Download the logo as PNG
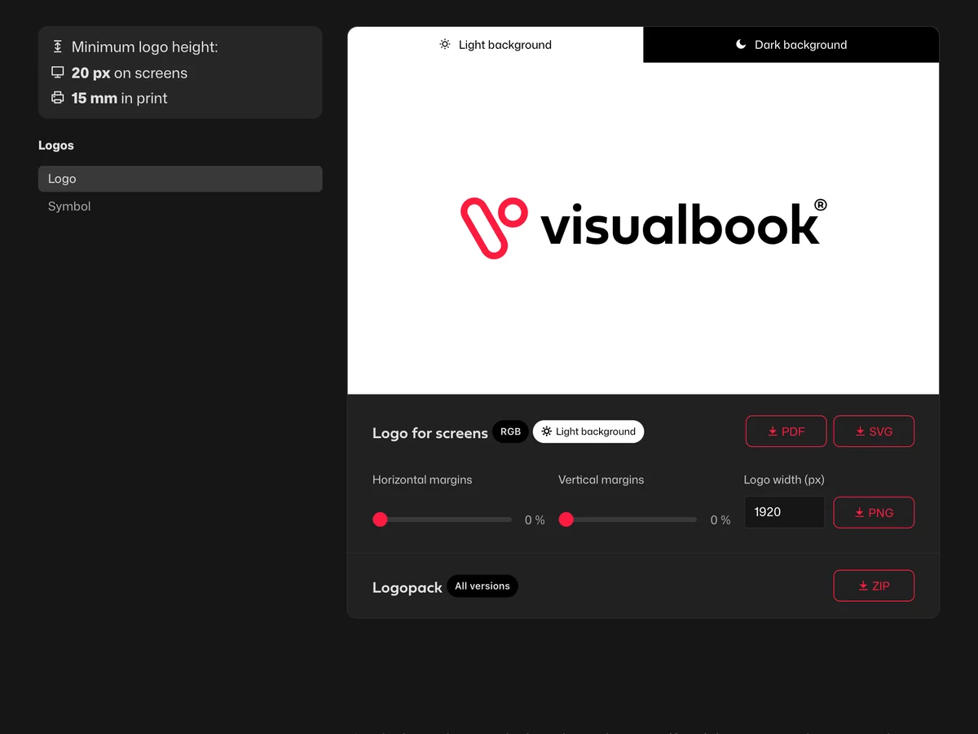 [x=874, y=512]
